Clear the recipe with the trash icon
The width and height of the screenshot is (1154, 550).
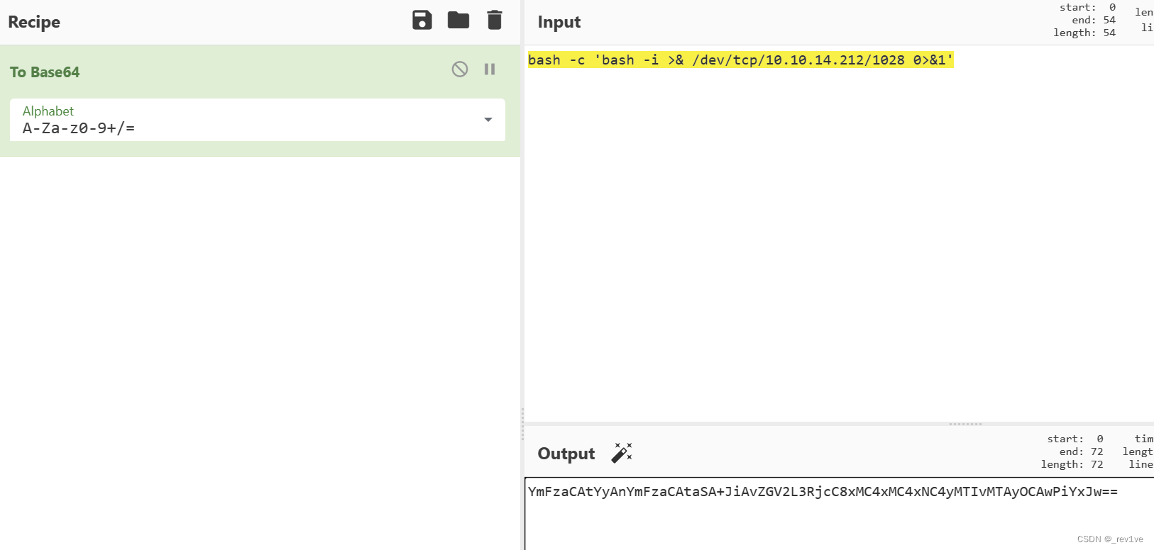[x=495, y=20]
